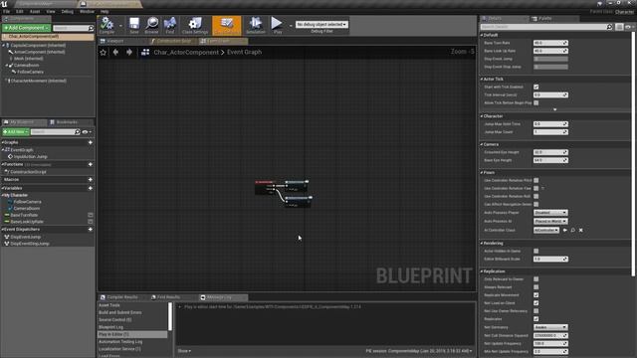
Task: Go back with the graph navigation left arrow
Action: tap(115, 52)
